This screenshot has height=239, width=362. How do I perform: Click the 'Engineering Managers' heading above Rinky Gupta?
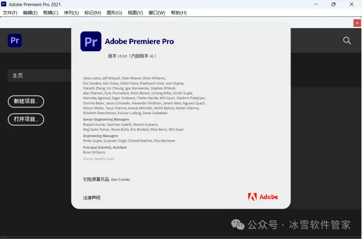click(x=101, y=136)
